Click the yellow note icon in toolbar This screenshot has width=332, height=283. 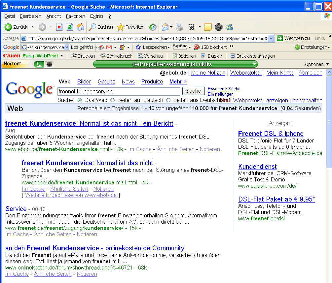[x=208, y=27]
